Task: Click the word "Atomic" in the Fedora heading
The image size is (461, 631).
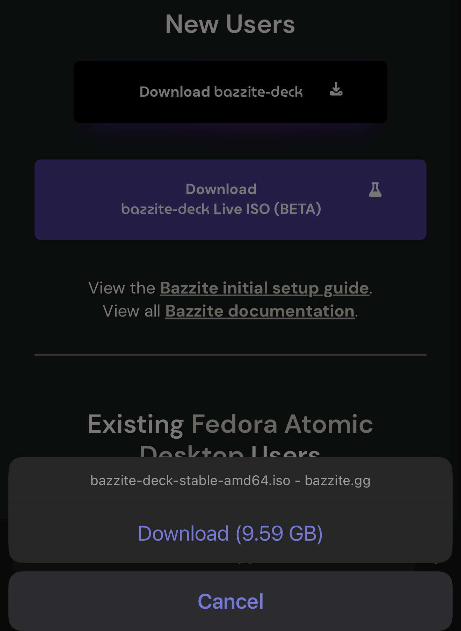Action: [329, 424]
